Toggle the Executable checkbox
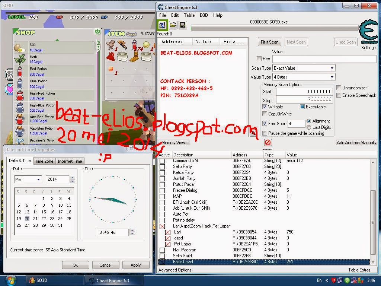 [x=302, y=107]
